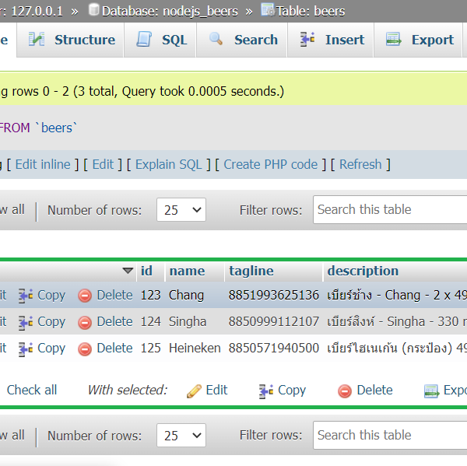Click the Refresh link
The image size is (467, 466).
point(360,164)
